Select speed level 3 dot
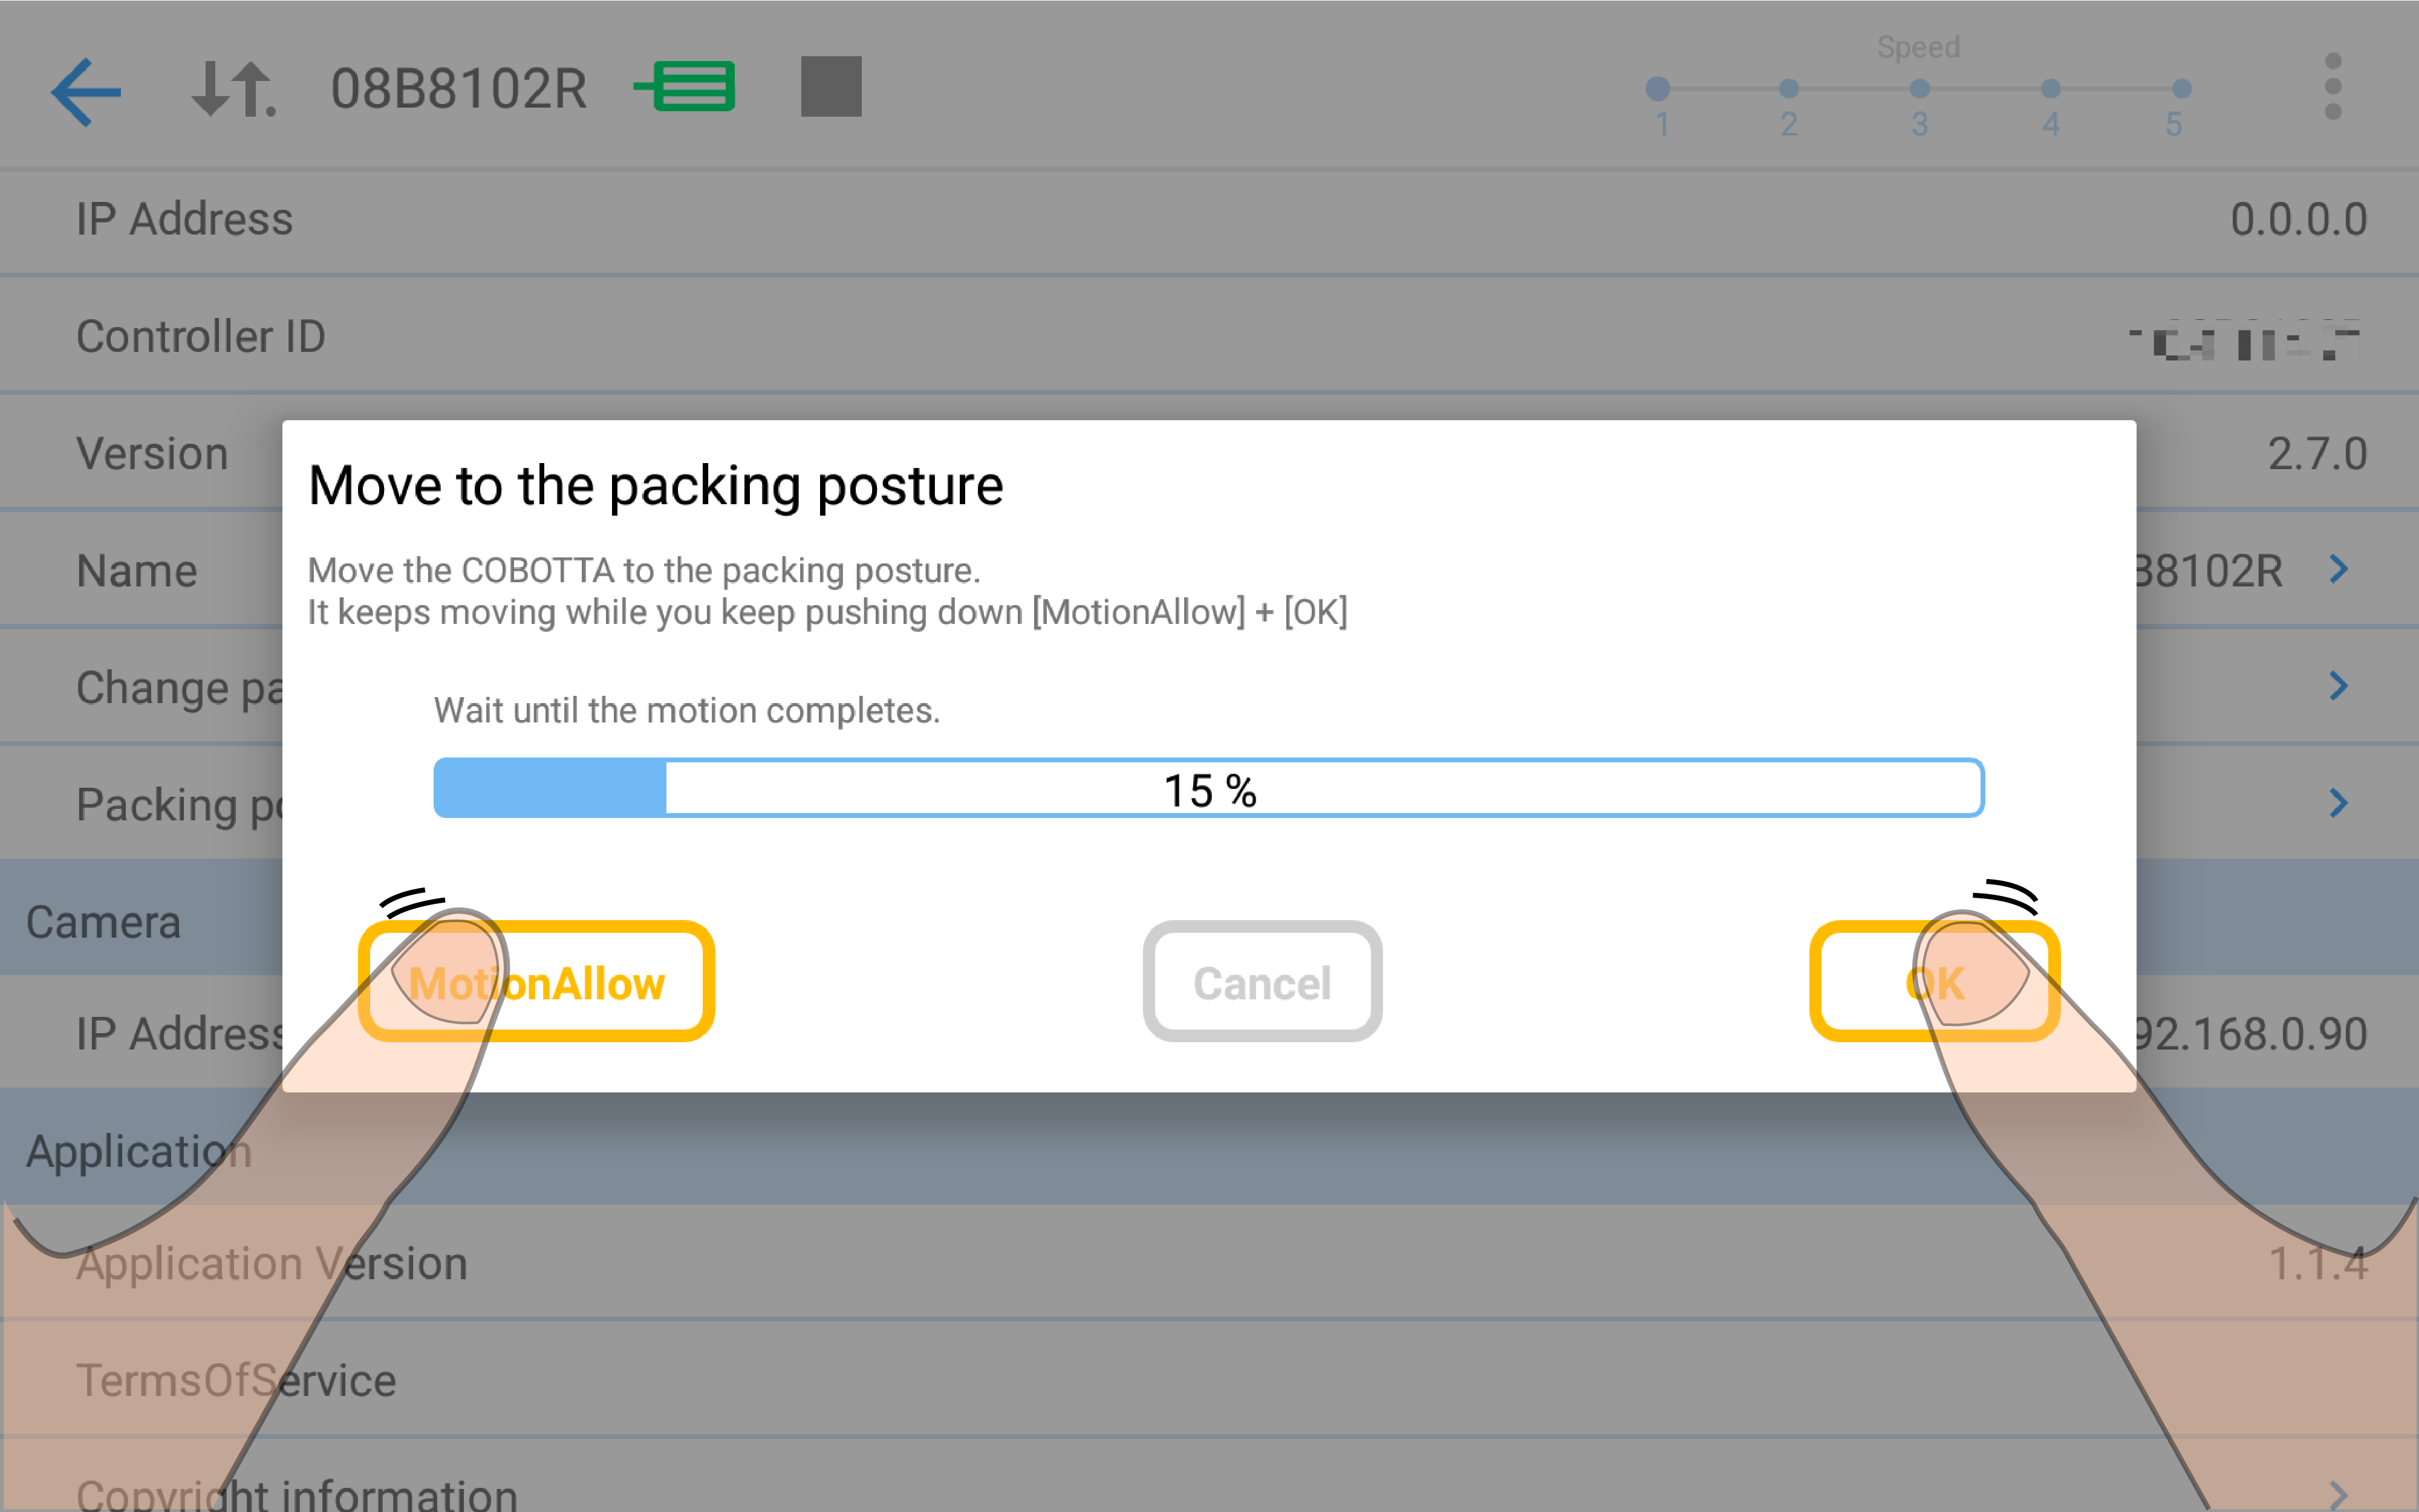Image resolution: width=2419 pixels, height=1512 pixels. point(1920,89)
